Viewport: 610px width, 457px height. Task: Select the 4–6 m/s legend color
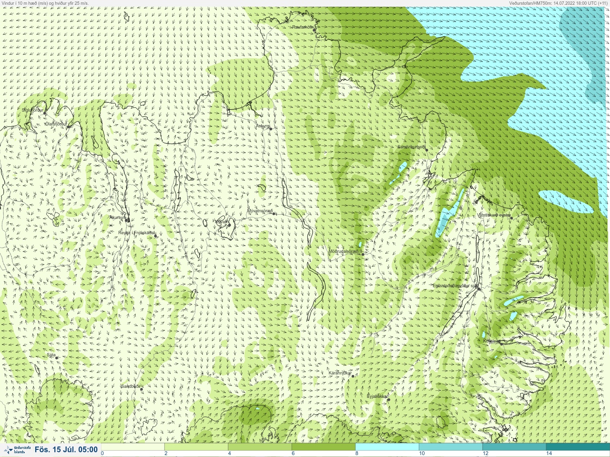[260, 447]
